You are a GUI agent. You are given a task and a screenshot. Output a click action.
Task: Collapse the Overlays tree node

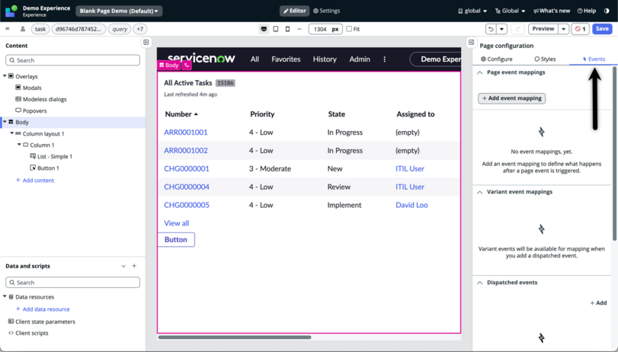(x=5, y=75)
